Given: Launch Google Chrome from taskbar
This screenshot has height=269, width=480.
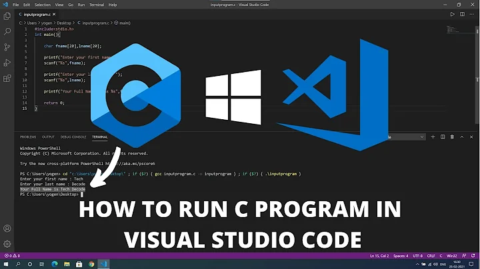Looking at the screenshot, I should (91, 264).
